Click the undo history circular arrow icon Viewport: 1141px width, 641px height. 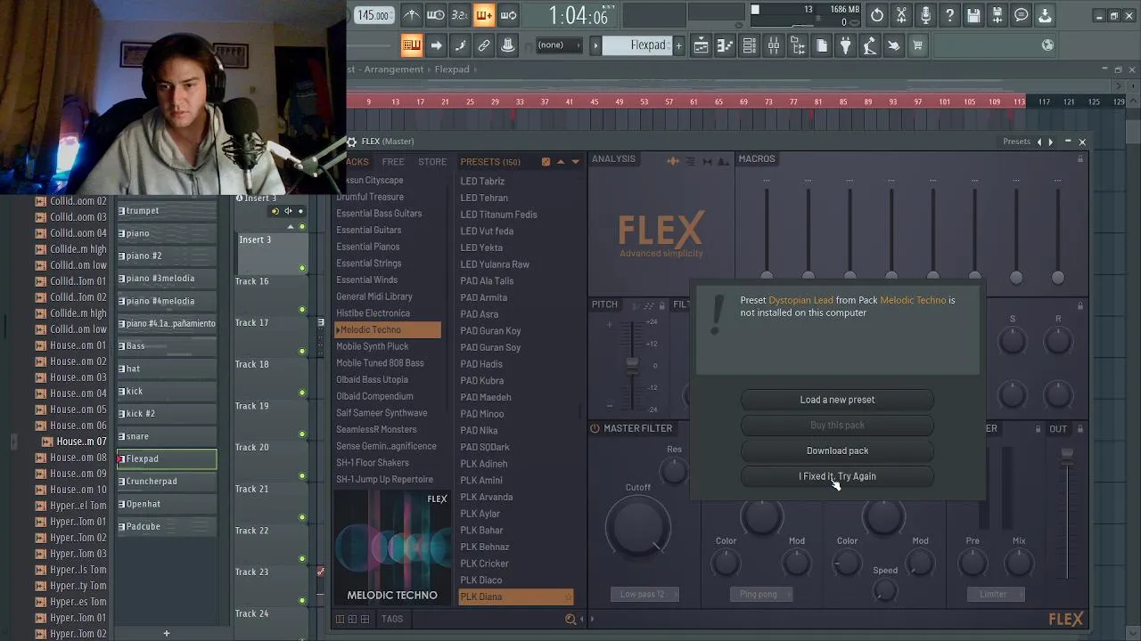point(877,15)
